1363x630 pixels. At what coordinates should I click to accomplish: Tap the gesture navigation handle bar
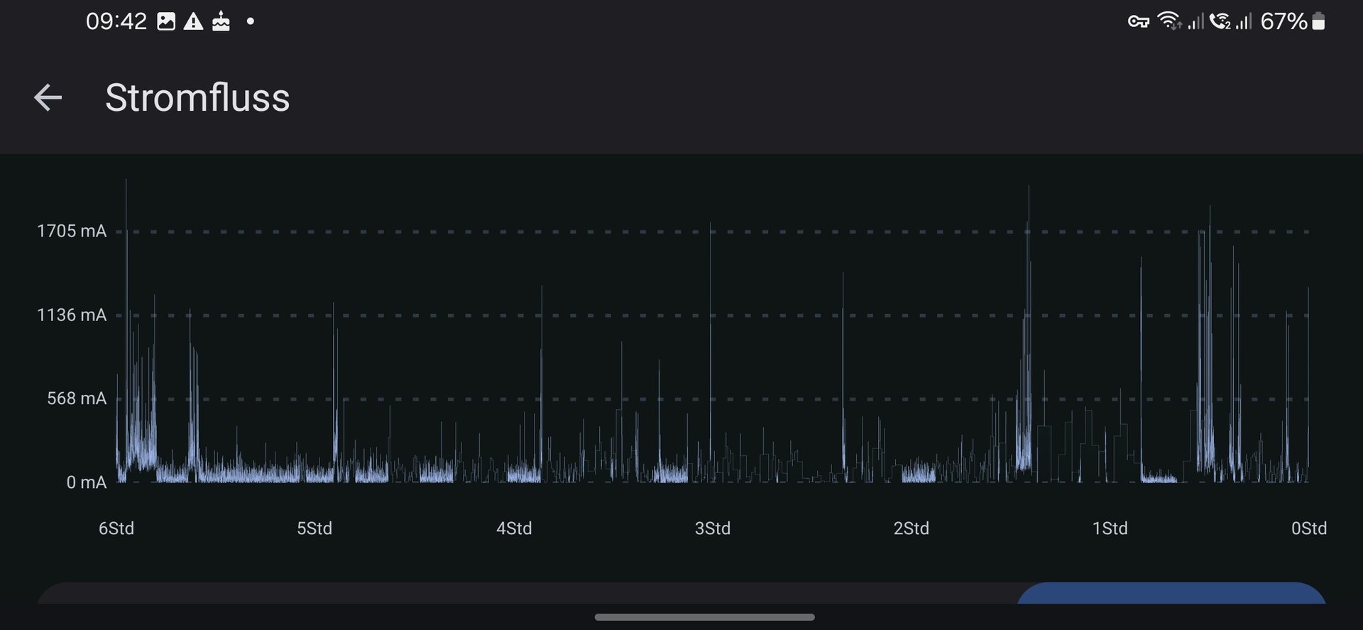tap(704, 617)
